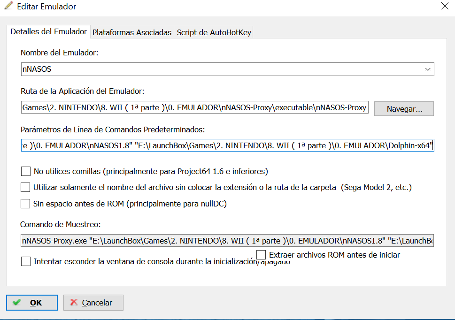The height and width of the screenshot is (320, 455).
Task: Click the Editar Emulador window title
Action: [46, 7]
